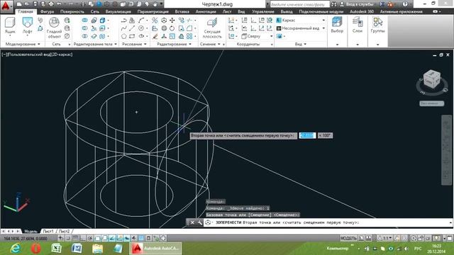Click the Rectangle drawing tool

pyautogui.click(x=133, y=36)
